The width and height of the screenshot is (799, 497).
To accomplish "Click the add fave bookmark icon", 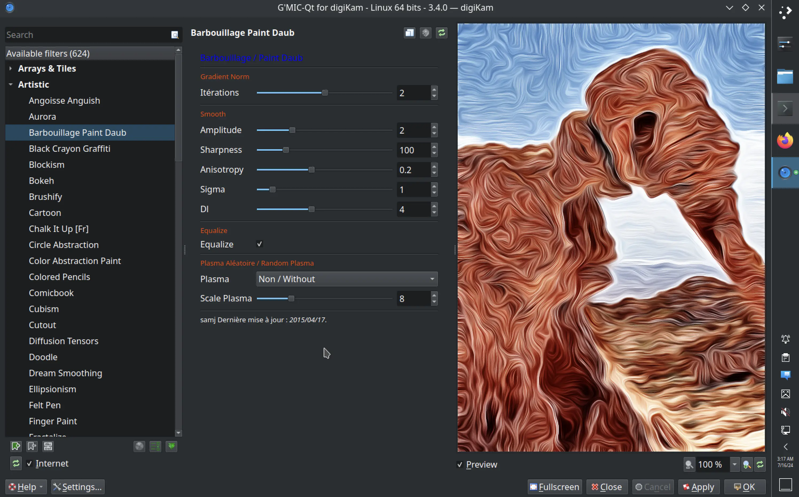I will (x=16, y=446).
